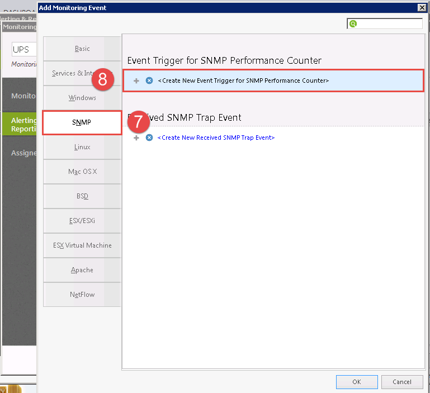The image size is (430, 393).
Task: Open the BSD tab
Action: 82,196
